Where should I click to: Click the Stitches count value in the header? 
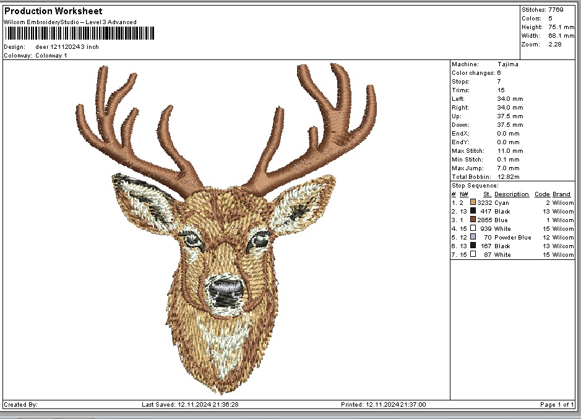pos(555,10)
